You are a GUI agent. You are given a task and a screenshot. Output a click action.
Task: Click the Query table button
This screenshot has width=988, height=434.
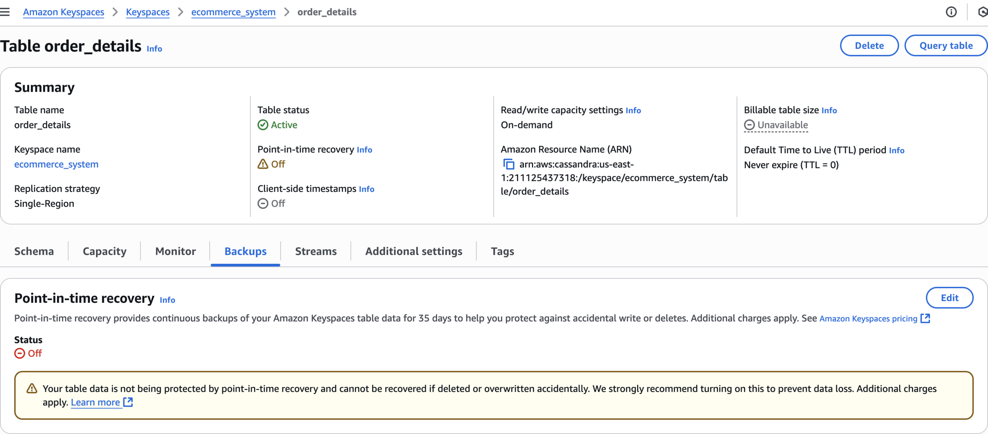click(x=946, y=46)
